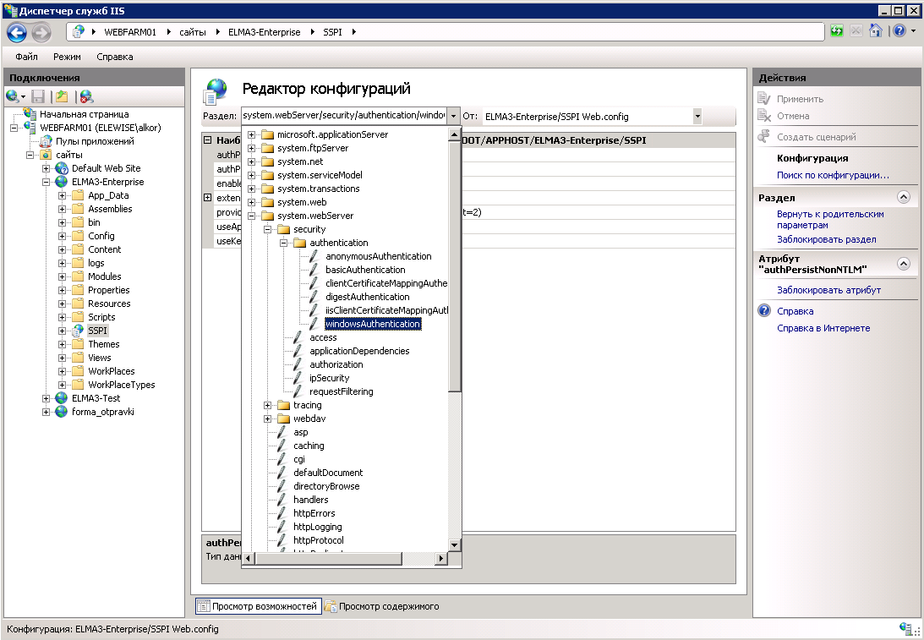
Task: Click the Home house icon in toolbar
Action: pos(876,31)
